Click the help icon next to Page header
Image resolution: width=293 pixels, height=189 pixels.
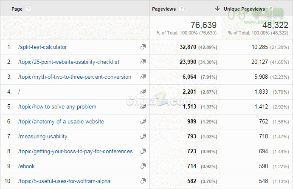pos(28,9)
